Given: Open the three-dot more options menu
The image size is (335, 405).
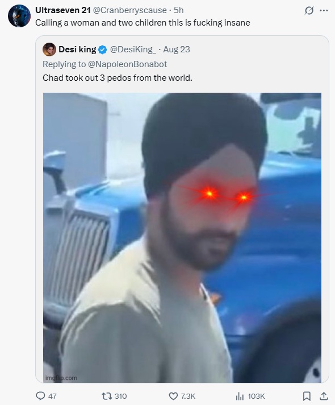Looking at the screenshot, I should pyautogui.click(x=324, y=11).
